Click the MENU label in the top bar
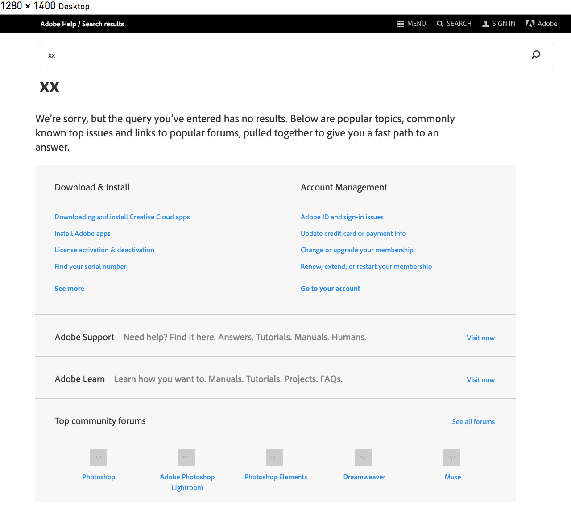This screenshot has height=507, width=571. point(417,24)
